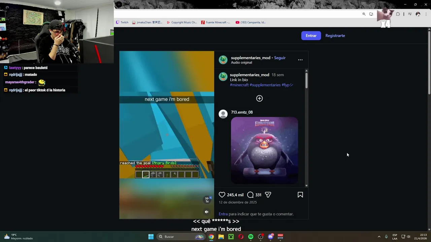The width and height of the screenshot is (431, 242).
Task: Click the Entrar login button
Action: 311,36
